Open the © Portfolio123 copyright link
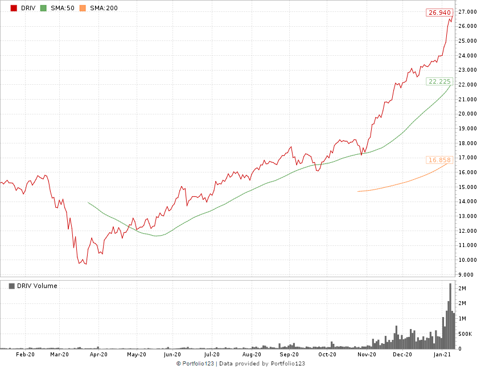Viewport: 481px width, 370px height. pyautogui.click(x=196, y=364)
